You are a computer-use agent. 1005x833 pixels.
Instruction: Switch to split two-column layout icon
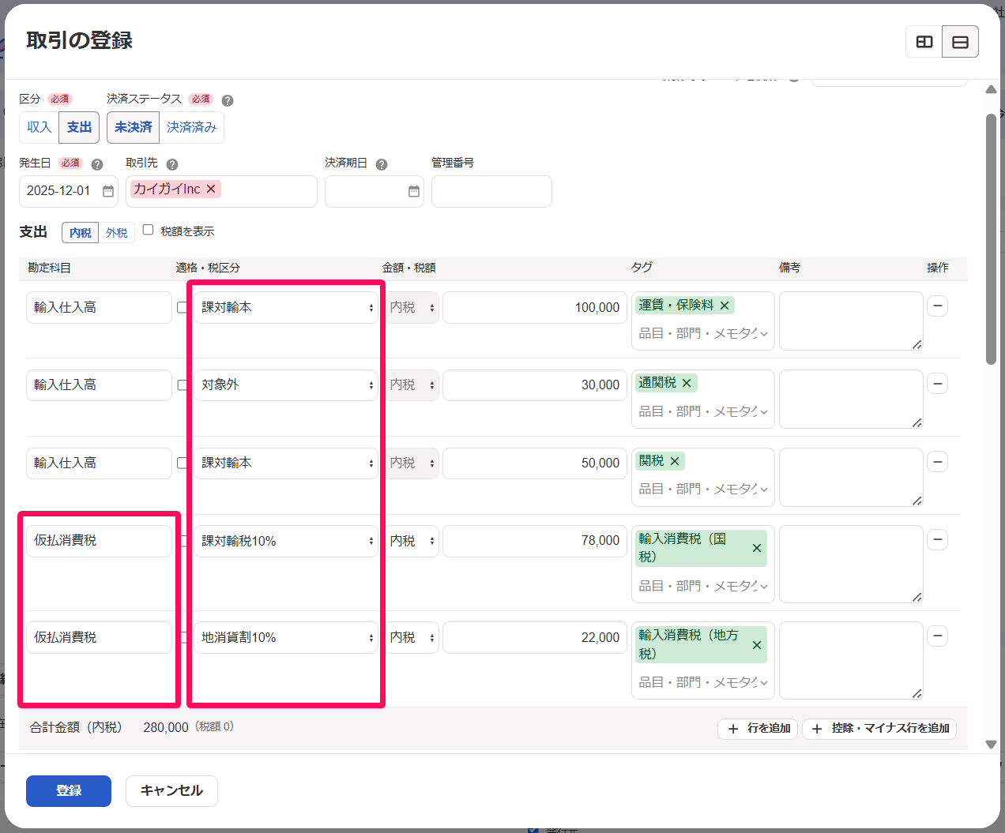(924, 42)
